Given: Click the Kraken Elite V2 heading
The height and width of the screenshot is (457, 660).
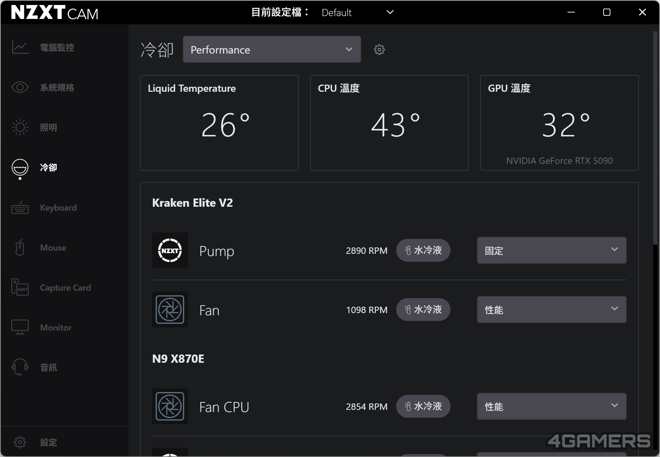Looking at the screenshot, I should (192, 203).
